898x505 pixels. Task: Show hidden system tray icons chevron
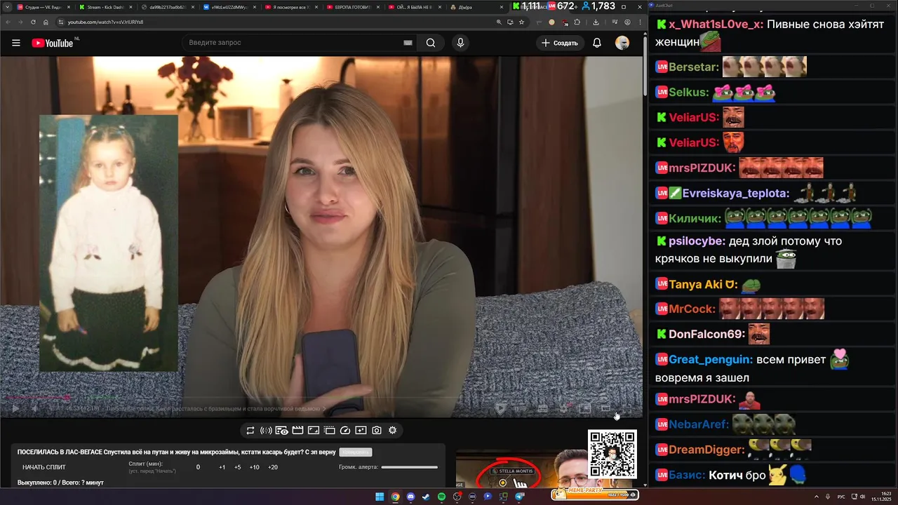(817, 497)
